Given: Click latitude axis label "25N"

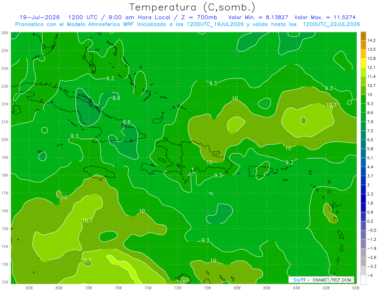Looking at the screenshot, I should (5, 50).
